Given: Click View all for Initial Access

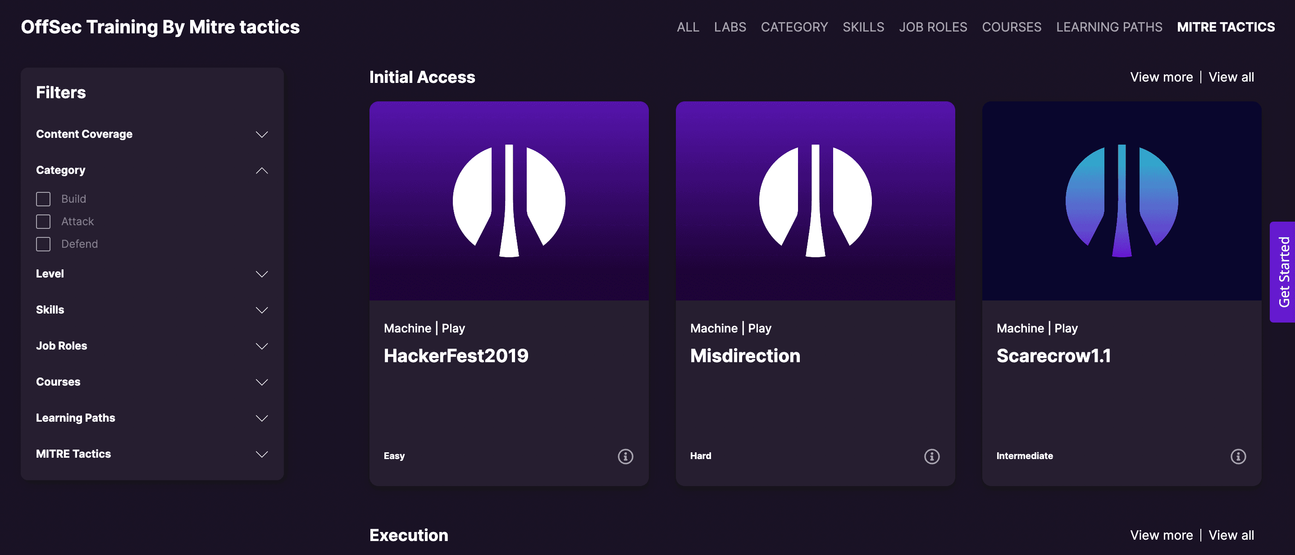Looking at the screenshot, I should point(1231,77).
